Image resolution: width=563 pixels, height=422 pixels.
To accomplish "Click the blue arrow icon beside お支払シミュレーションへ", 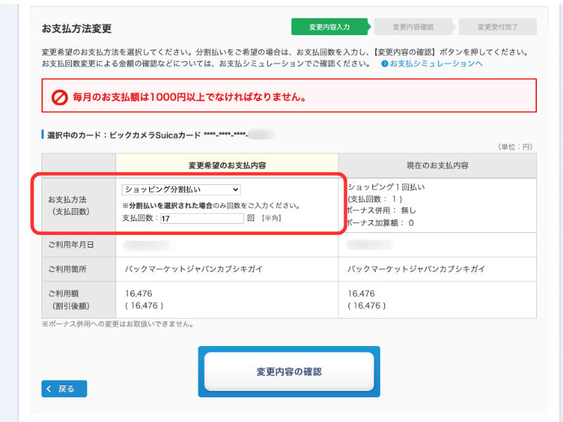I will tap(385, 64).
